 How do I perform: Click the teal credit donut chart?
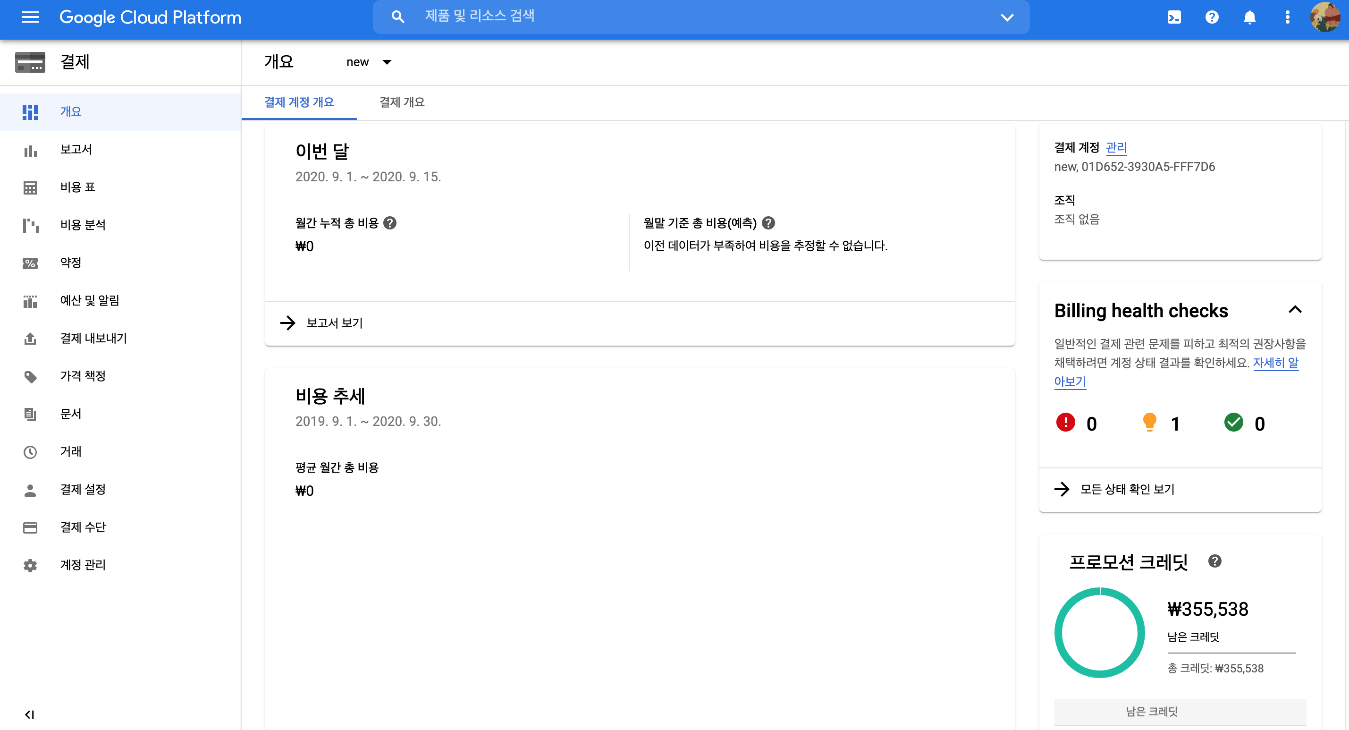click(x=1099, y=633)
